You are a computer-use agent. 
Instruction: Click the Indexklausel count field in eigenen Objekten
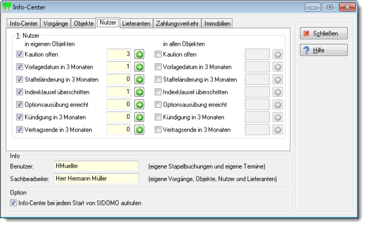[x=119, y=92]
